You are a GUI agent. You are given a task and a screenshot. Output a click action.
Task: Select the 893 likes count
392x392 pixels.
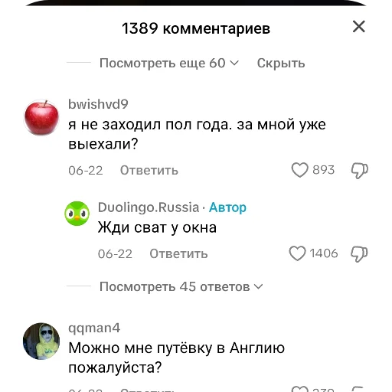(x=324, y=170)
